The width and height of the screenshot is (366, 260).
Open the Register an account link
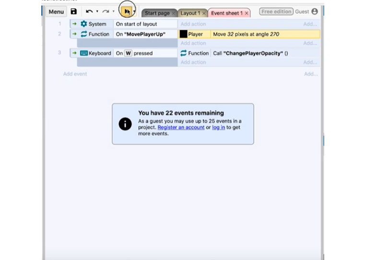pyautogui.click(x=181, y=127)
